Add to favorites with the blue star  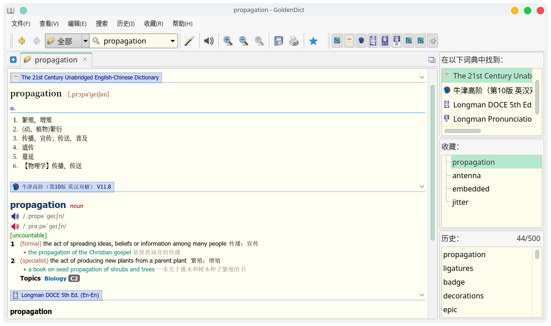313,41
